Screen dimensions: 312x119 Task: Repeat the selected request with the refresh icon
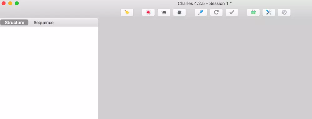(217, 12)
